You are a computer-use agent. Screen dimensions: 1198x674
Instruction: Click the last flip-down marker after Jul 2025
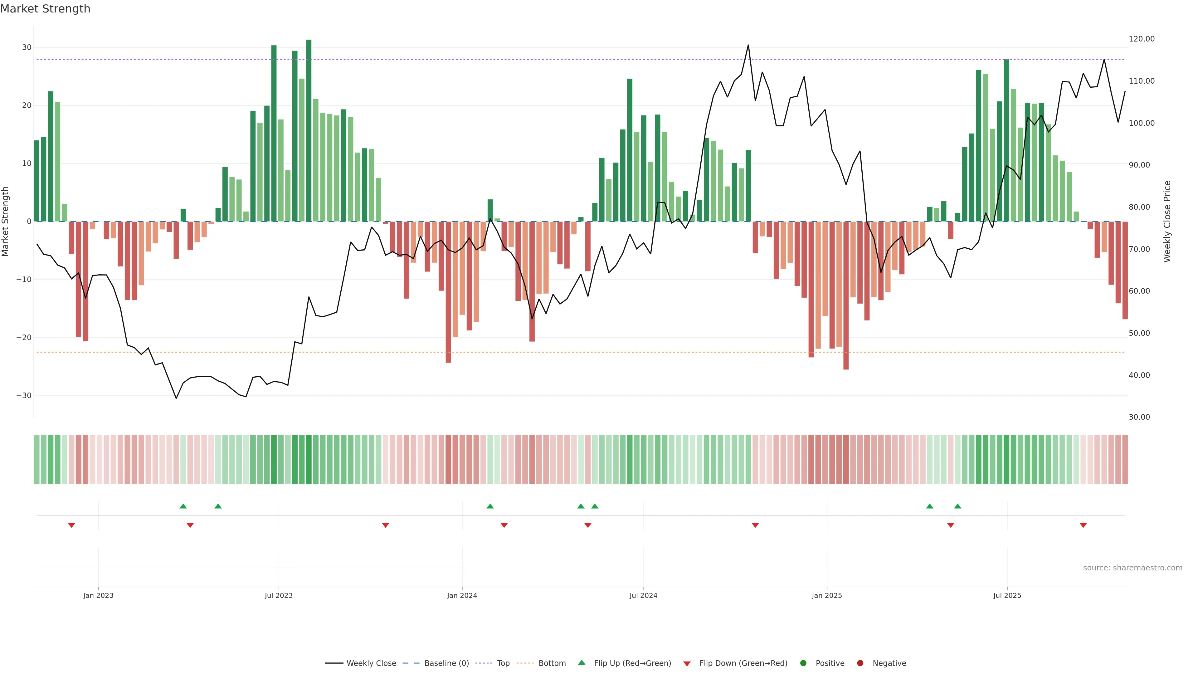tap(1083, 525)
